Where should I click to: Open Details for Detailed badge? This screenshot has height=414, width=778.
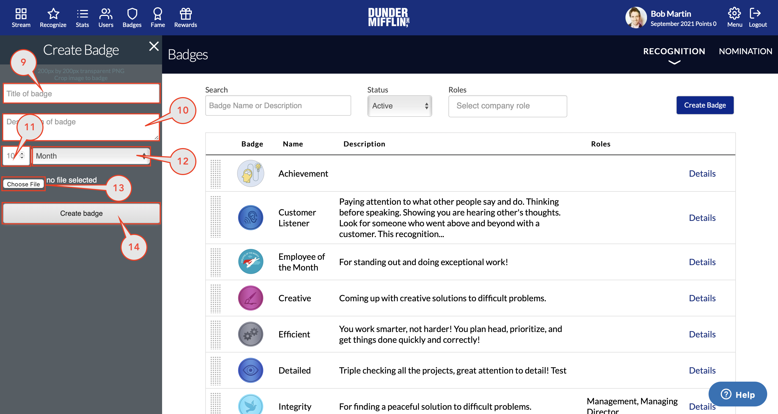(702, 370)
